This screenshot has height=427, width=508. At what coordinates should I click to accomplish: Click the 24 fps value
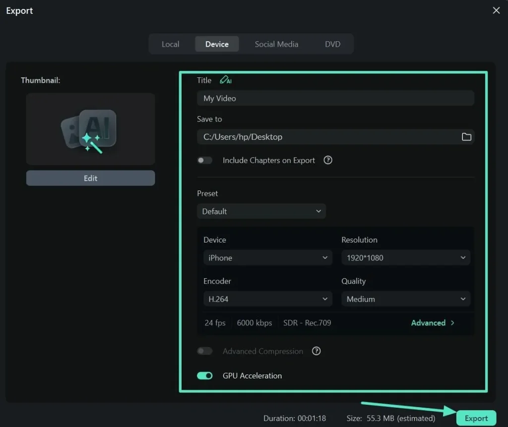pos(215,323)
